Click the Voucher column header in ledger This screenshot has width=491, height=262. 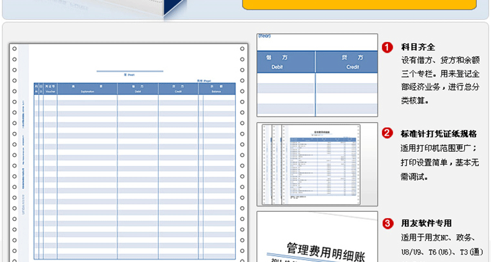(50, 89)
